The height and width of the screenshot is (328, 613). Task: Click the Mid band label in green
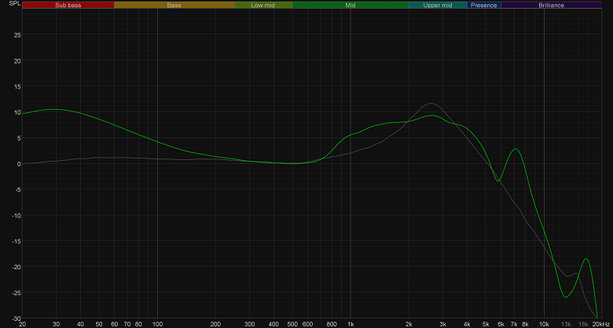coord(351,5)
